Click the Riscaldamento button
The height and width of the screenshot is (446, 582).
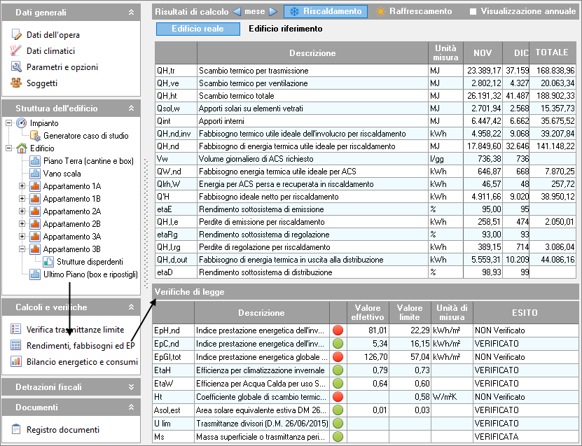(325, 12)
